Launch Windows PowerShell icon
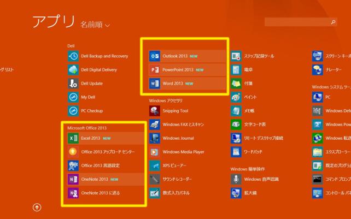The image size is (351, 219). 318,125
